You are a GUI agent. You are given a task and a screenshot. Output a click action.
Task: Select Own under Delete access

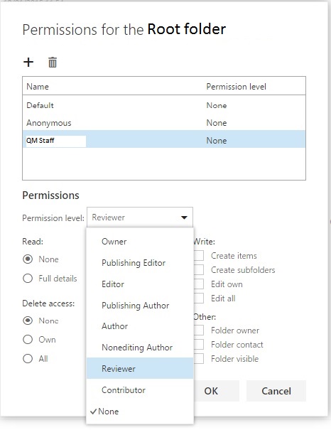click(x=28, y=340)
